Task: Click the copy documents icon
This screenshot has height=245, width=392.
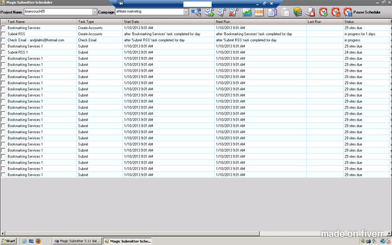Action: tap(272, 12)
